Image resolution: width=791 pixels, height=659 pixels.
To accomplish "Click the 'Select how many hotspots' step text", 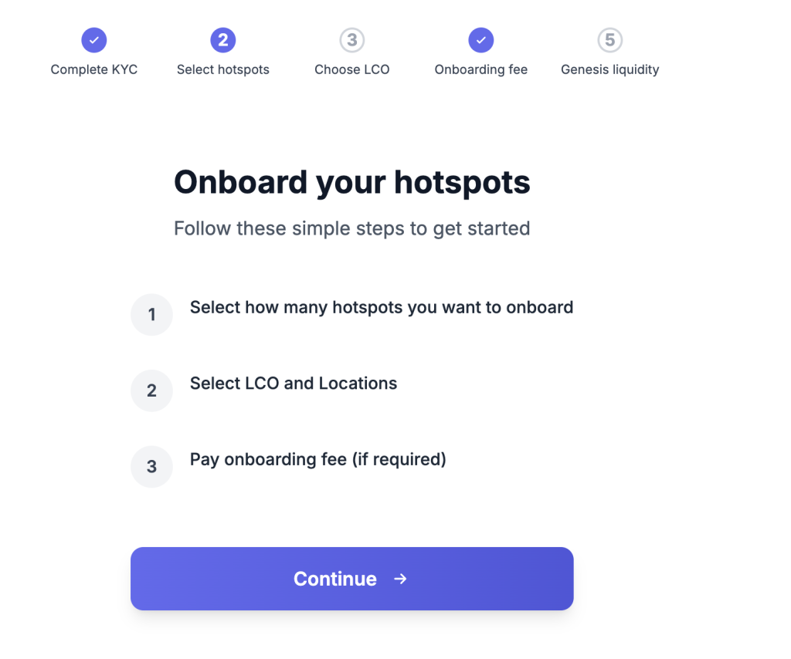I will point(382,307).
